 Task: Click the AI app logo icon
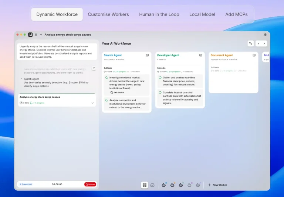pos(30,35)
